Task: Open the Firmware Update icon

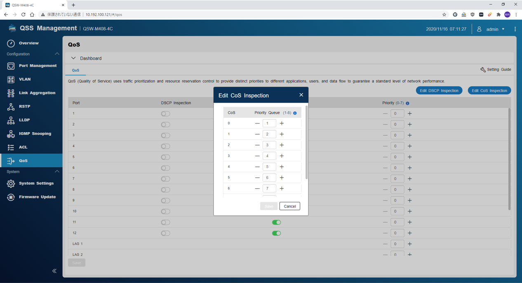Action: click(11, 197)
